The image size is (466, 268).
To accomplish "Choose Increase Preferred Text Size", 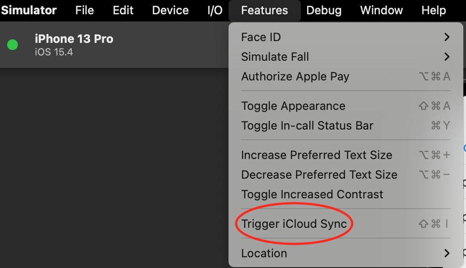I will (x=316, y=155).
